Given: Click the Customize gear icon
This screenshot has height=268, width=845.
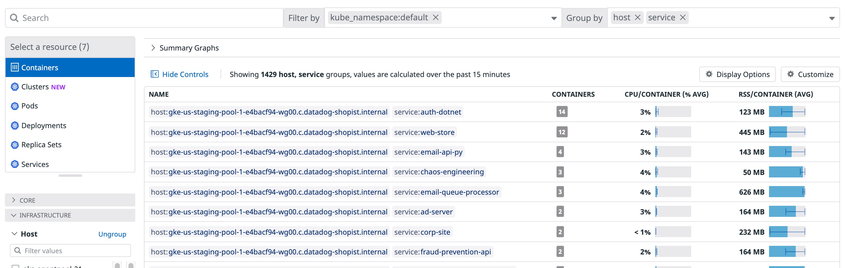Looking at the screenshot, I should [791, 74].
